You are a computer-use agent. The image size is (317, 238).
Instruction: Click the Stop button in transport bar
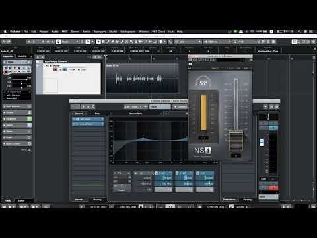(170, 207)
